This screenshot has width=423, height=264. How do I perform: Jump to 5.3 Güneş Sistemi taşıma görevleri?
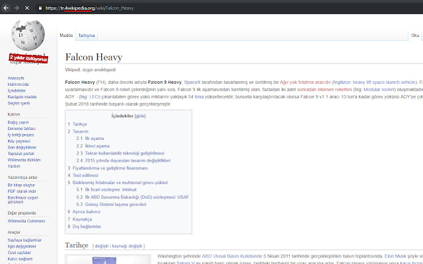[112, 205]
